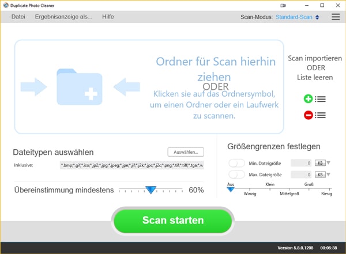346x254 pixels.
Task: Click the green plus import scan icon
Action: (309, 99)
